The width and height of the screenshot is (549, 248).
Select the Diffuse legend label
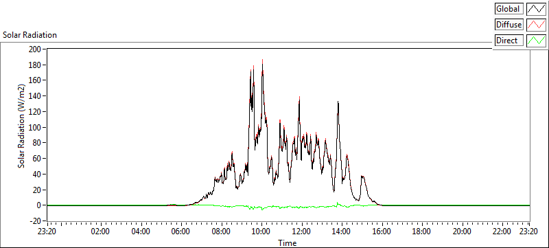coord(509,25)
